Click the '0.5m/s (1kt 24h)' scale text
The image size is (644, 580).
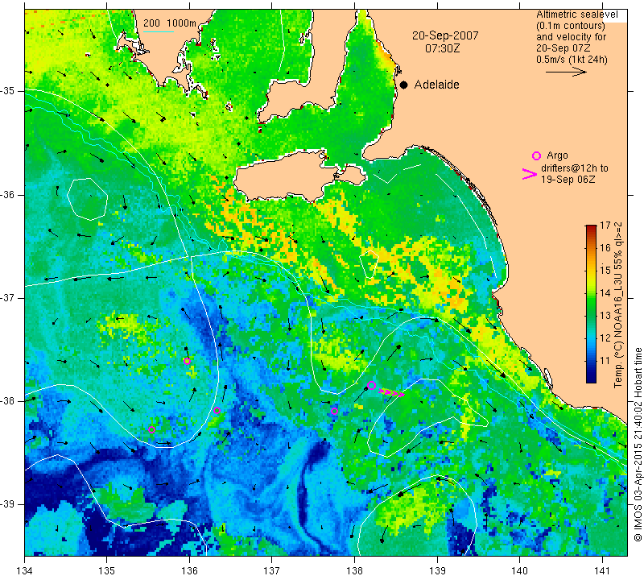coord(572,60)
